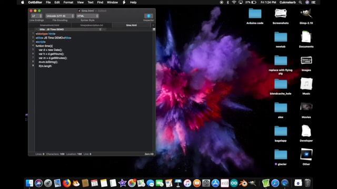Open the newtab folder on desktop
337x189 pixels.
281,37
